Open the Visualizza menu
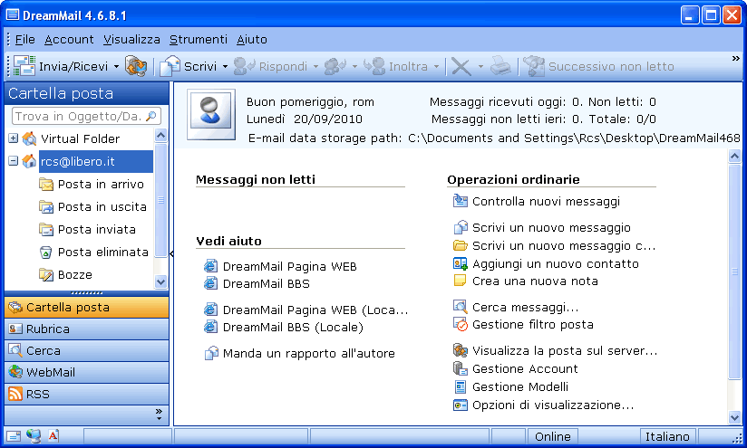 (131, 40)
